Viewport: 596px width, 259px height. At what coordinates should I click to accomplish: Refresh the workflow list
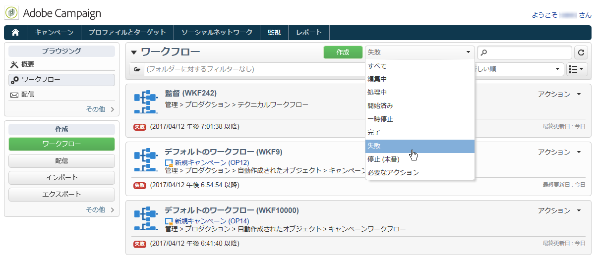(x=581, y=52)
